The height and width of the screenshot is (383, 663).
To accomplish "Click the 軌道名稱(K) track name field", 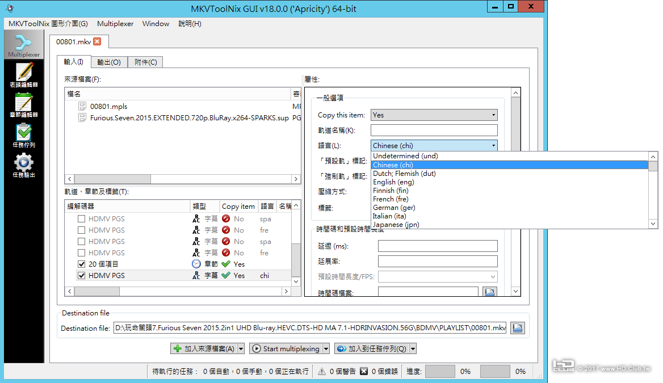I will click(434, 130).
